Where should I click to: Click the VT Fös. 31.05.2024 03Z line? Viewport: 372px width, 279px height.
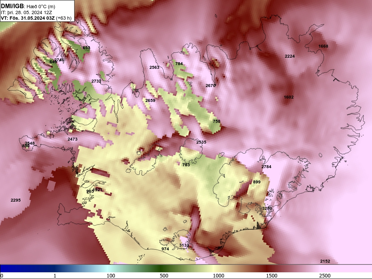pos(36,18)
